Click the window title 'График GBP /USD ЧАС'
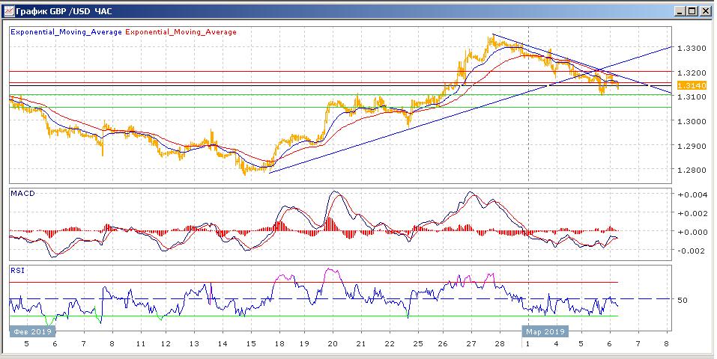 tap(64, 11)
